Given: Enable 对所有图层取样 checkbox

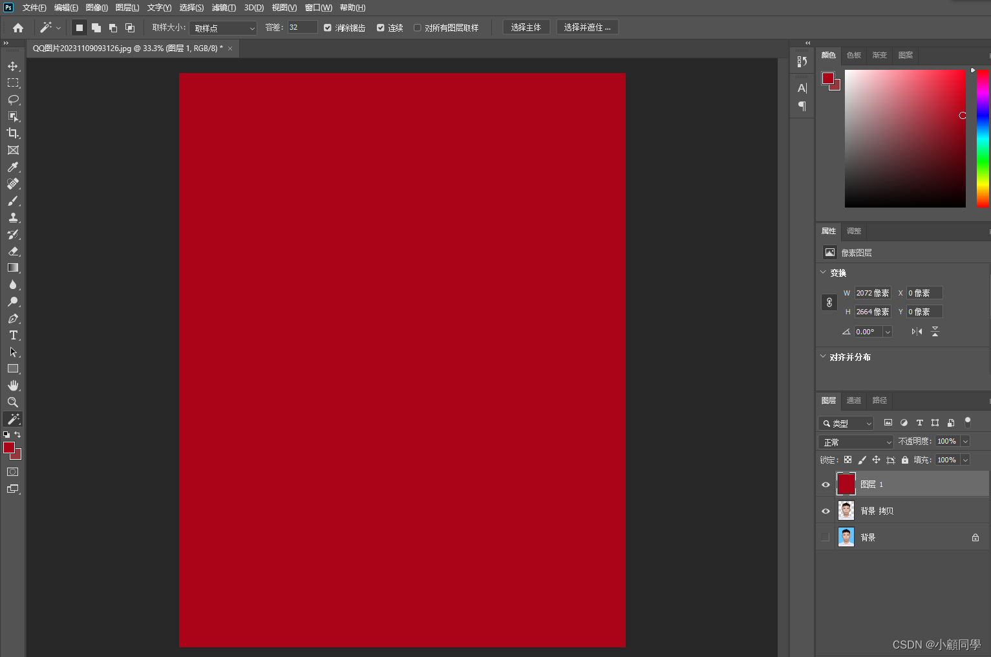Looking at the screenshot, I should [x=418, y=28].
